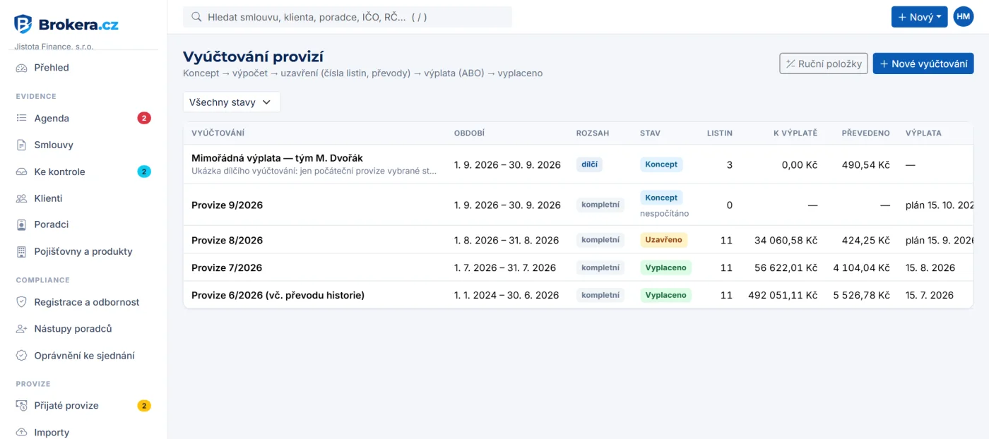Click the magnifier icon in search bar

coord(196,17)
